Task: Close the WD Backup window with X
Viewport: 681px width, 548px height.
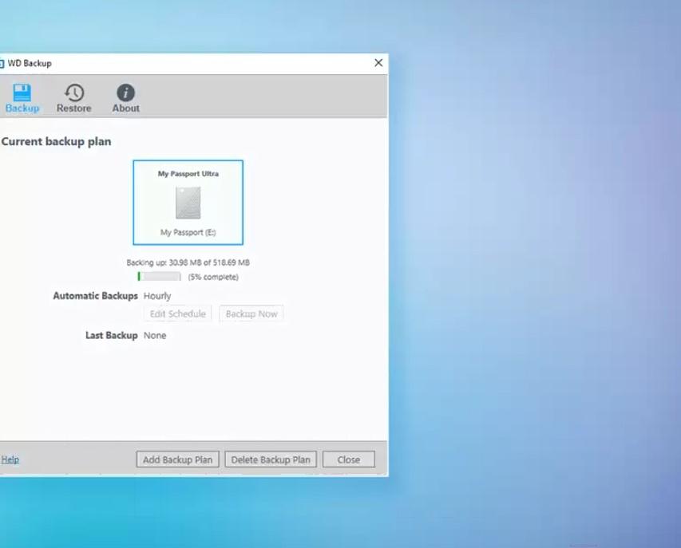Action: (378, 64)
